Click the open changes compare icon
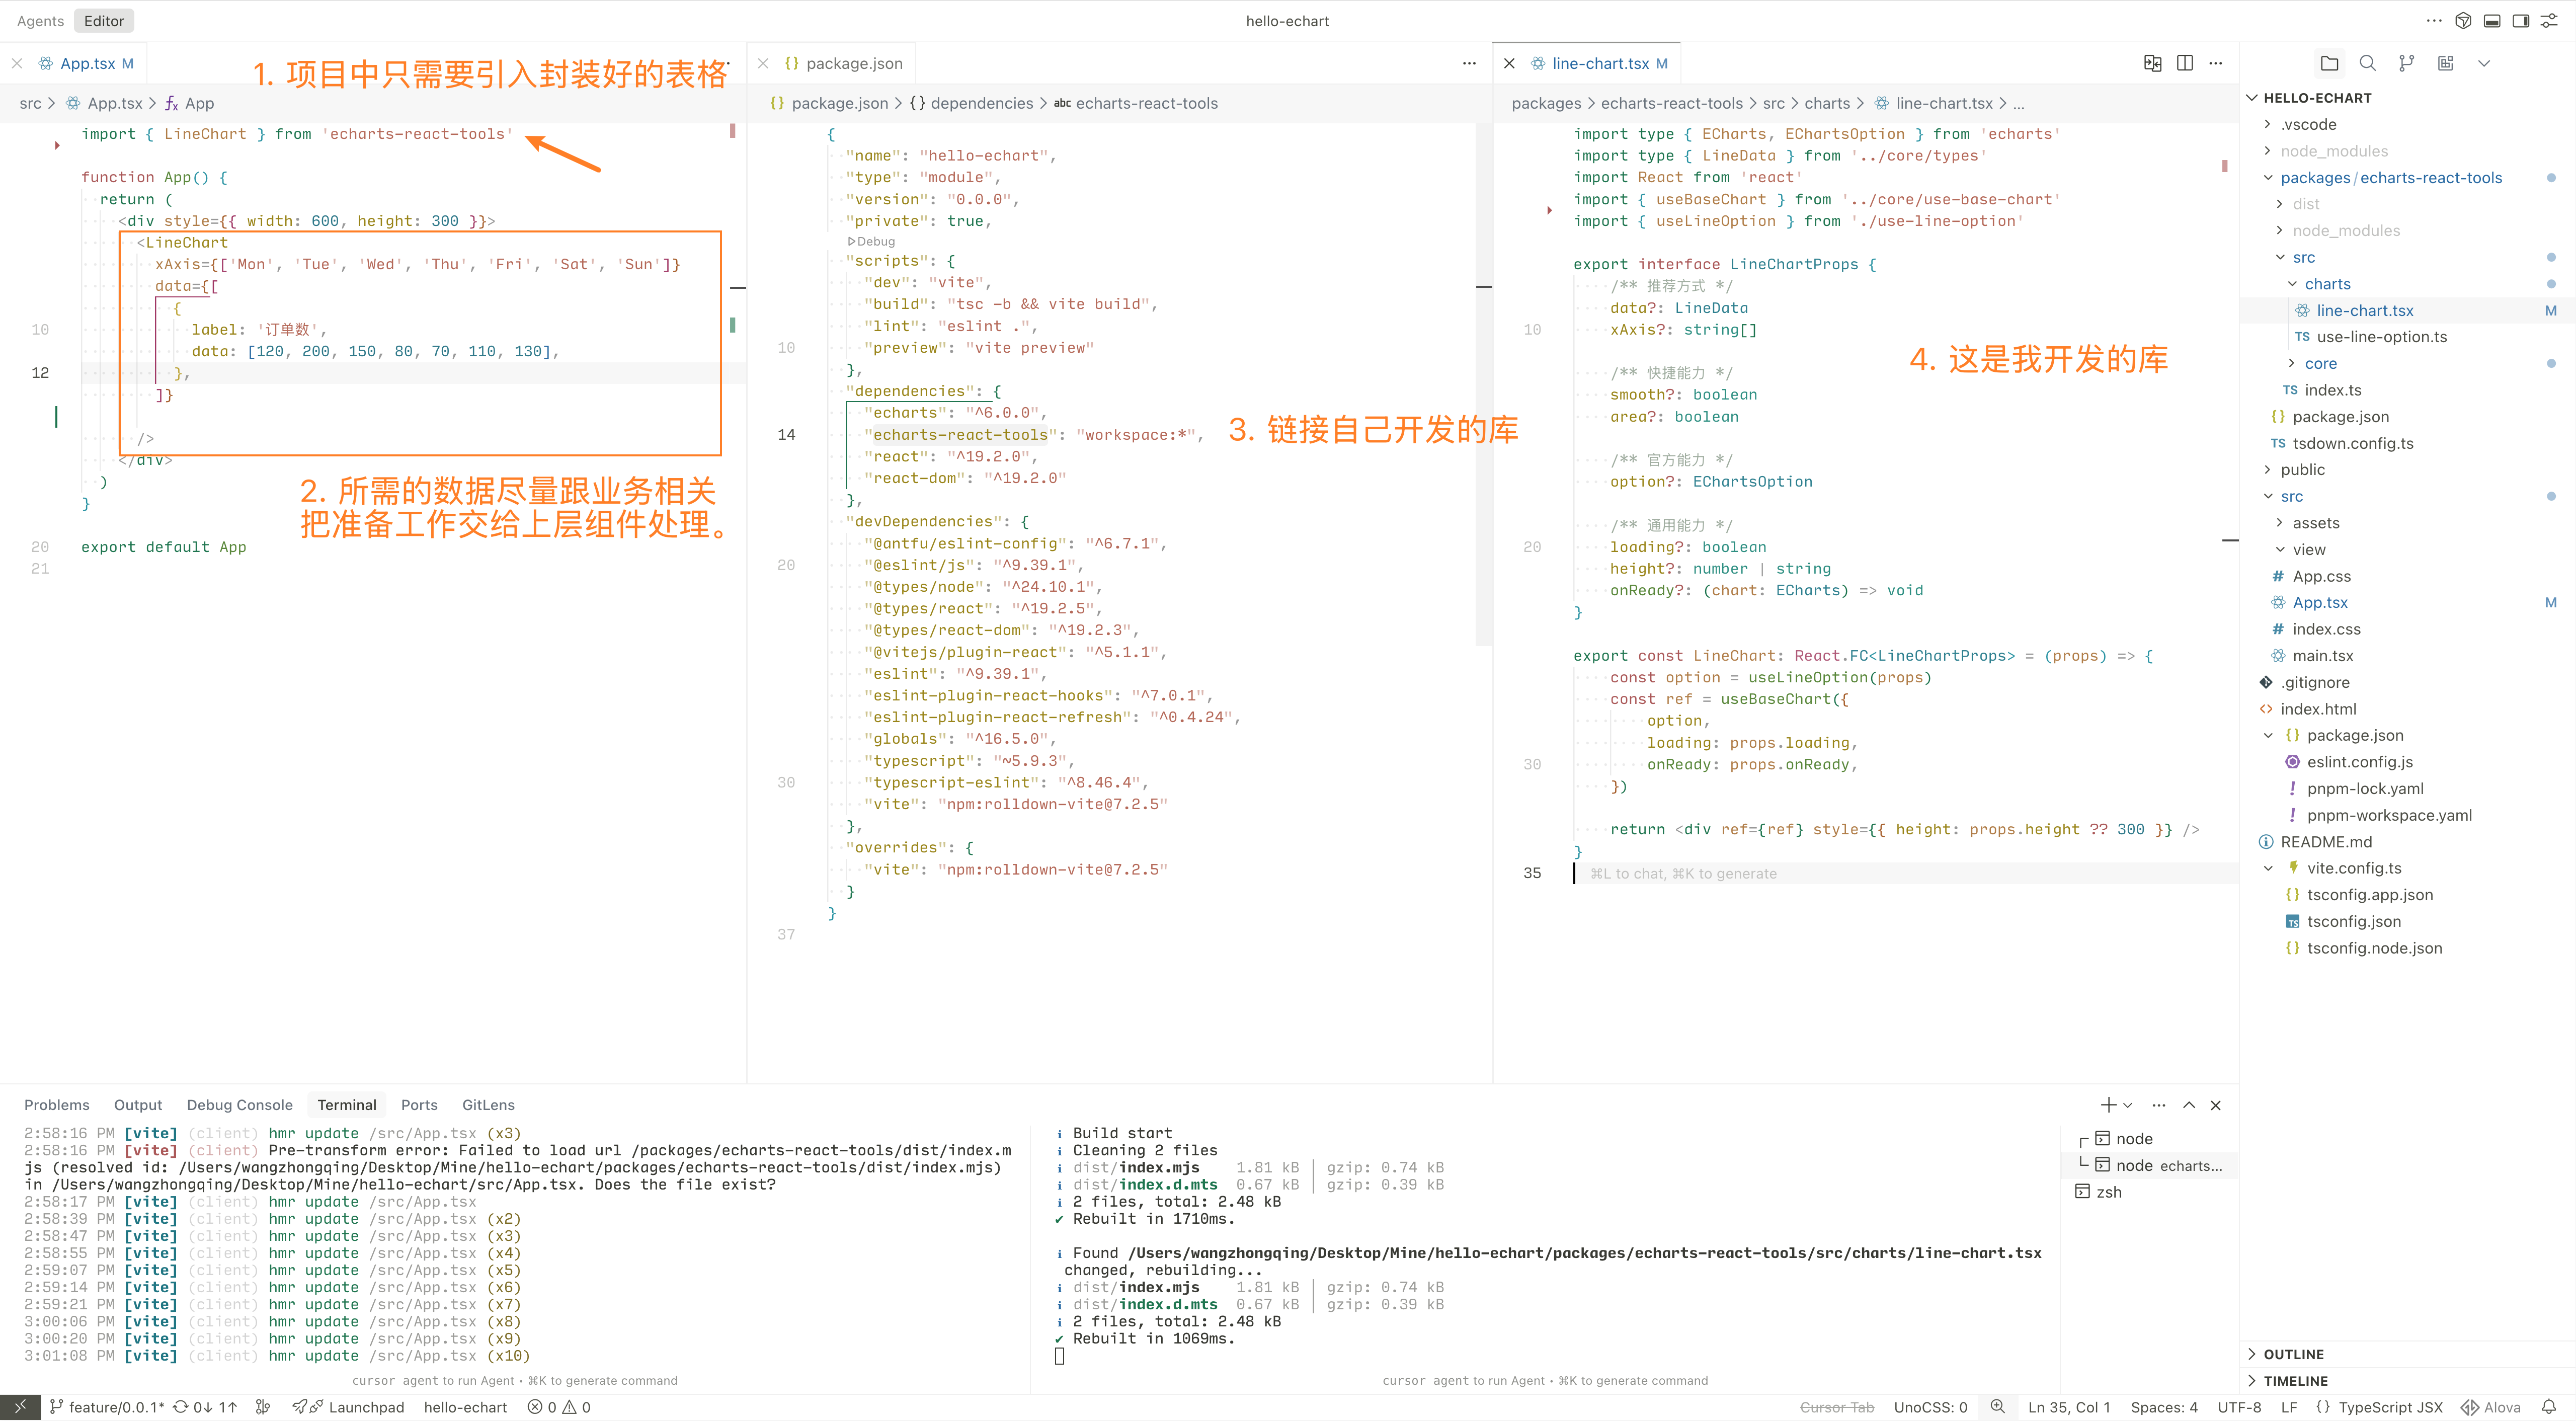 tap(2152, 63)
